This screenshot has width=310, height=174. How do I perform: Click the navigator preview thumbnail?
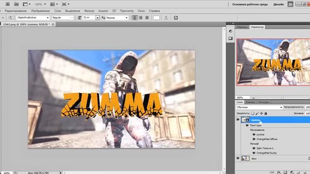tap(273, 62)
